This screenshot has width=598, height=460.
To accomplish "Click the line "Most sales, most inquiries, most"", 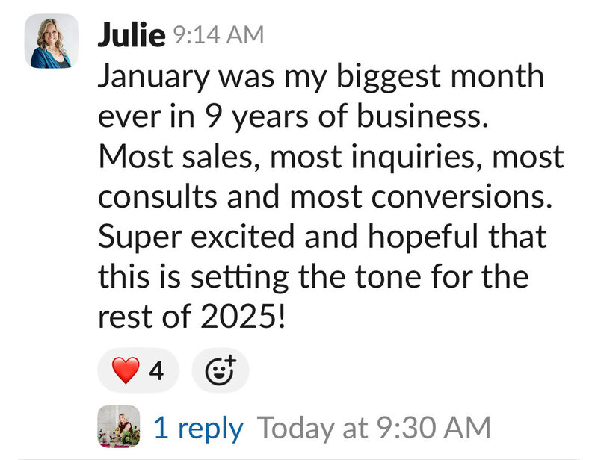I will coord(331,158).
